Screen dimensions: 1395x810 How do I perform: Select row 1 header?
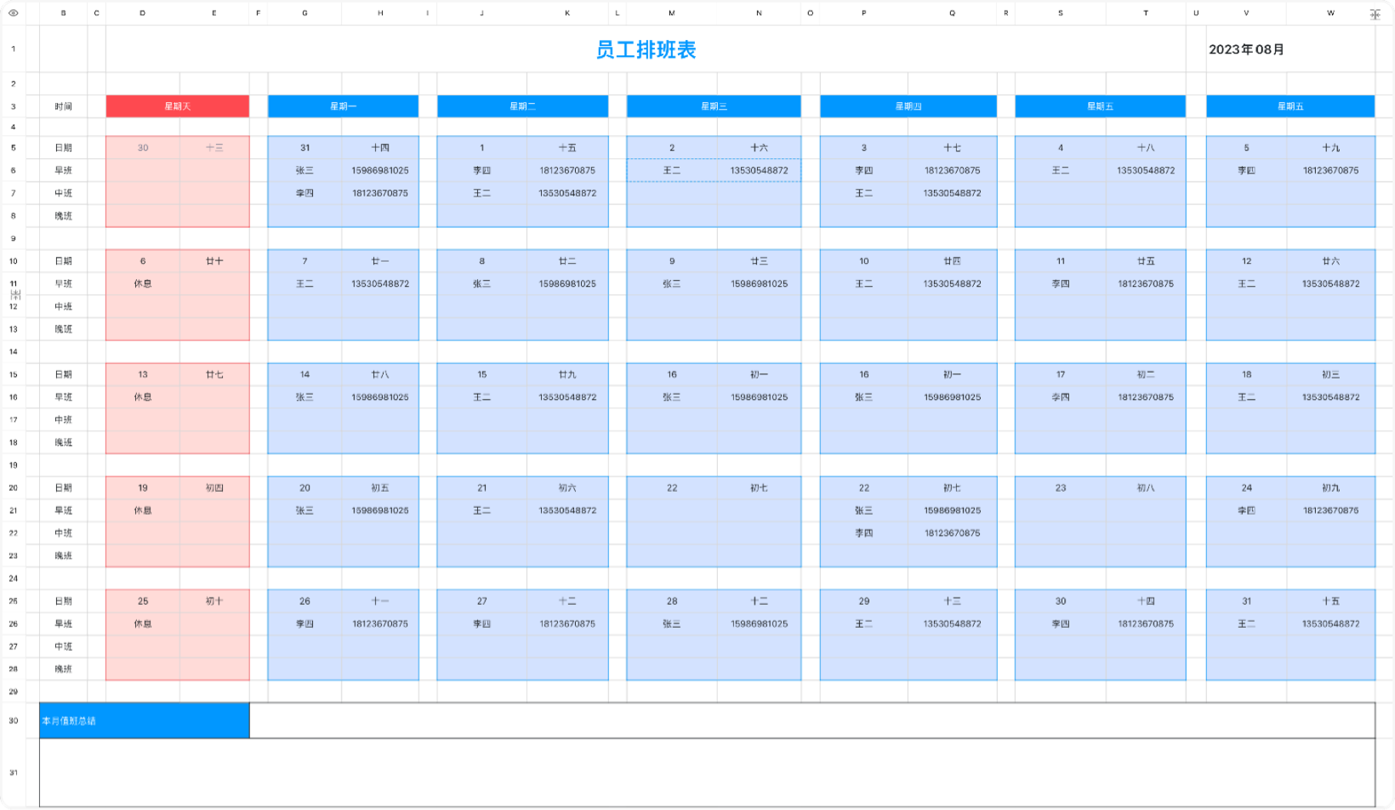[x=13, y=48]
